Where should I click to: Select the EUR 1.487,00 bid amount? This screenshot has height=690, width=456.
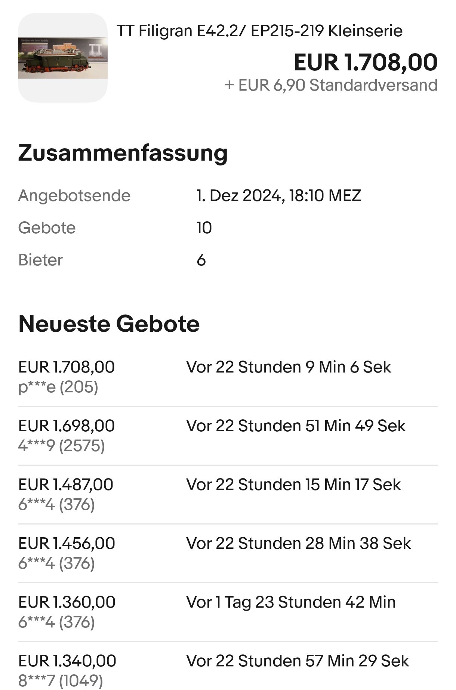66,484
